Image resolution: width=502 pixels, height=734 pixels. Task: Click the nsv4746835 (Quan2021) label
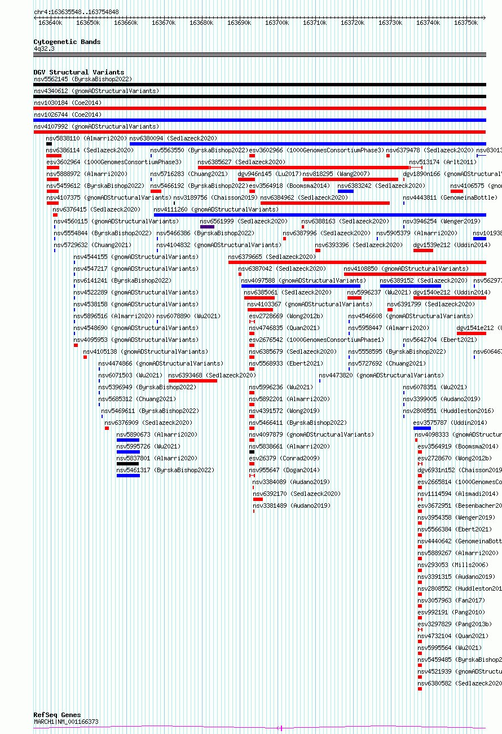click(284, 328)
